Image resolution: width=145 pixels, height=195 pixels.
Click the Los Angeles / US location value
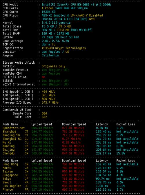click(55, 52)
